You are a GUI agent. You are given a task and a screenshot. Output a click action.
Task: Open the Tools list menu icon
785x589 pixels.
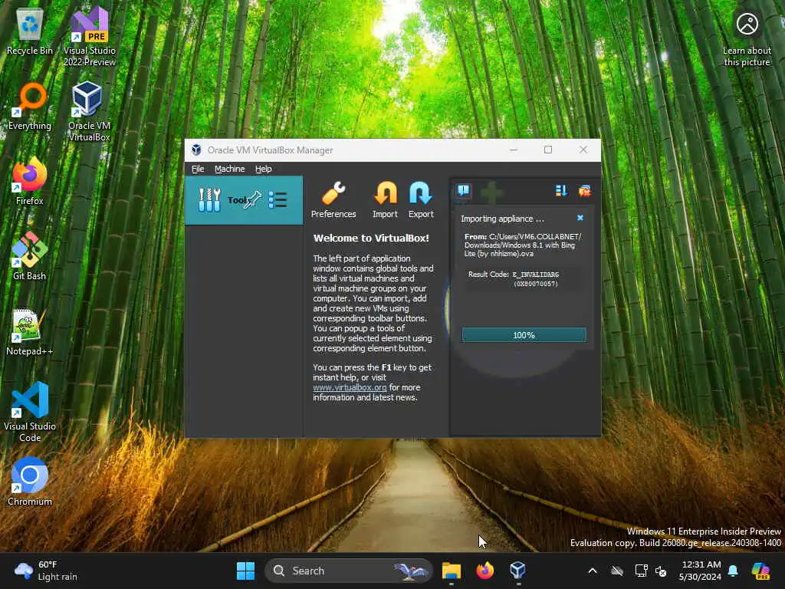click(278, 199)
